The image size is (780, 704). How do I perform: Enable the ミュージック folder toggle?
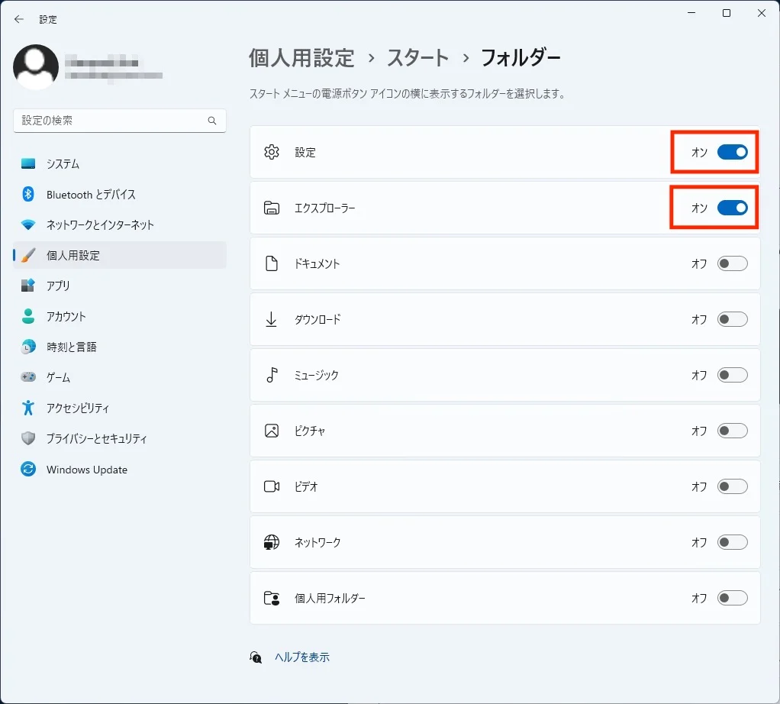point(732,375)
